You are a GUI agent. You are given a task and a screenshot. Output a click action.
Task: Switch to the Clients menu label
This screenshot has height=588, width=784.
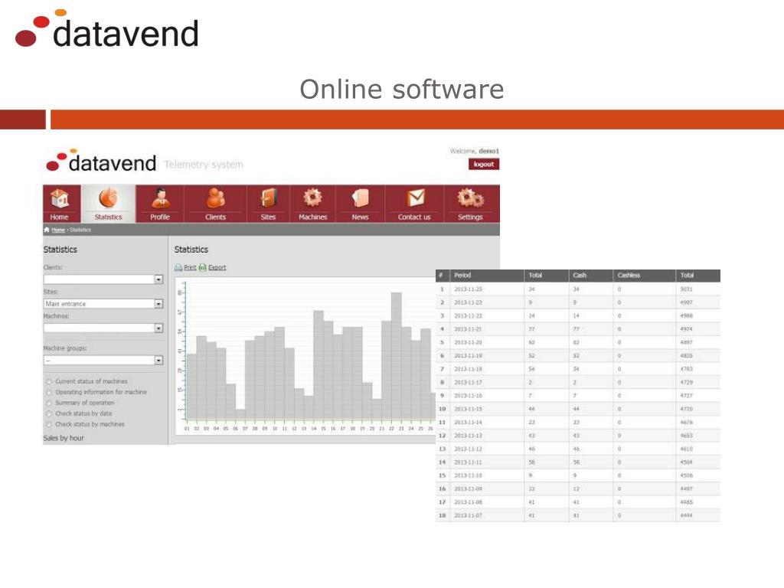click(x=215, y=217)
